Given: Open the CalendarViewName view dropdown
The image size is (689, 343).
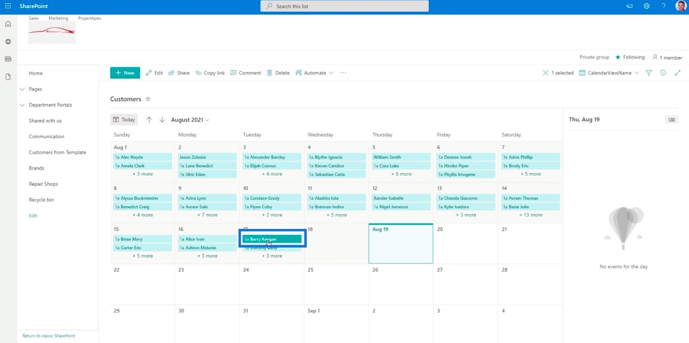Looking at the screenshot, I should [x=609, y=73].
